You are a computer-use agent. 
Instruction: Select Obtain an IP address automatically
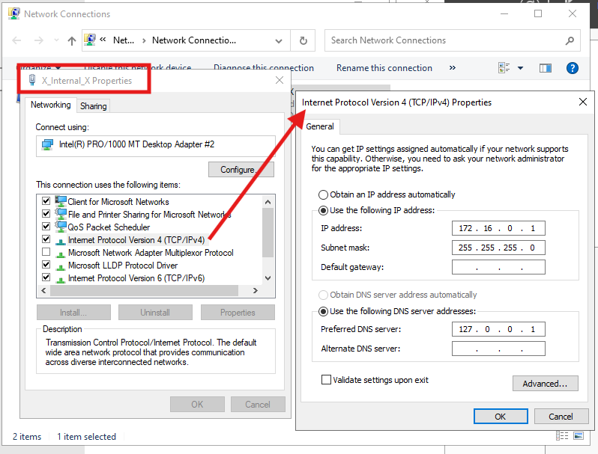pyautogui.click(x=323, y=195)
